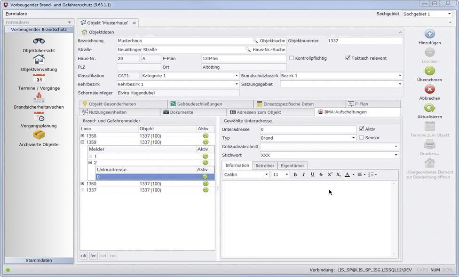
Task: Uncheck the Taktisch relevant checkbox
Action: (x=348, y=58)
